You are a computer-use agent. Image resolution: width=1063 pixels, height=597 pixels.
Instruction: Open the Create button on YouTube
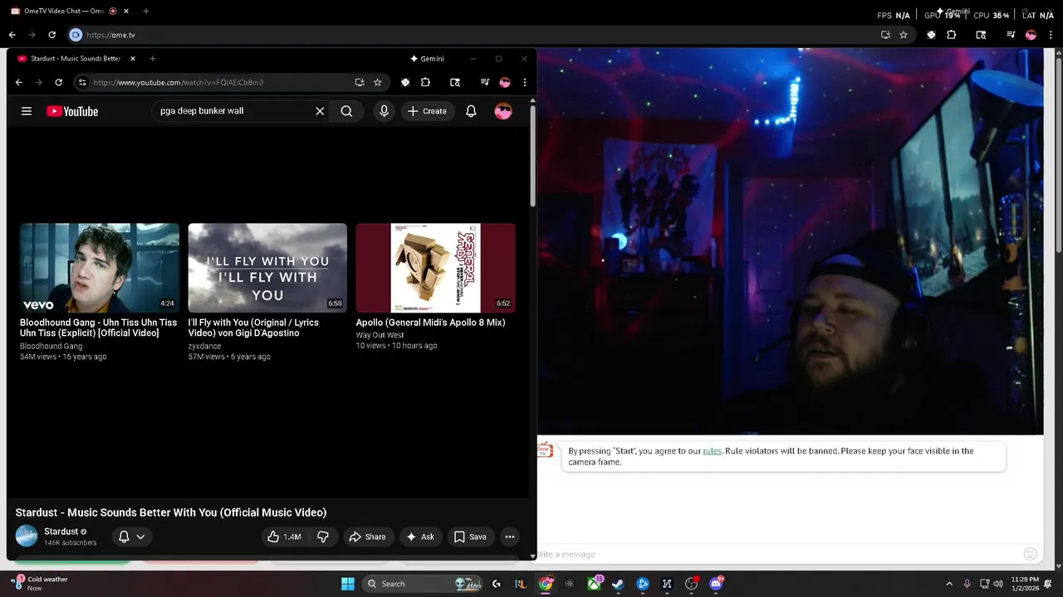pyautogui.click(x=427, y=111)
